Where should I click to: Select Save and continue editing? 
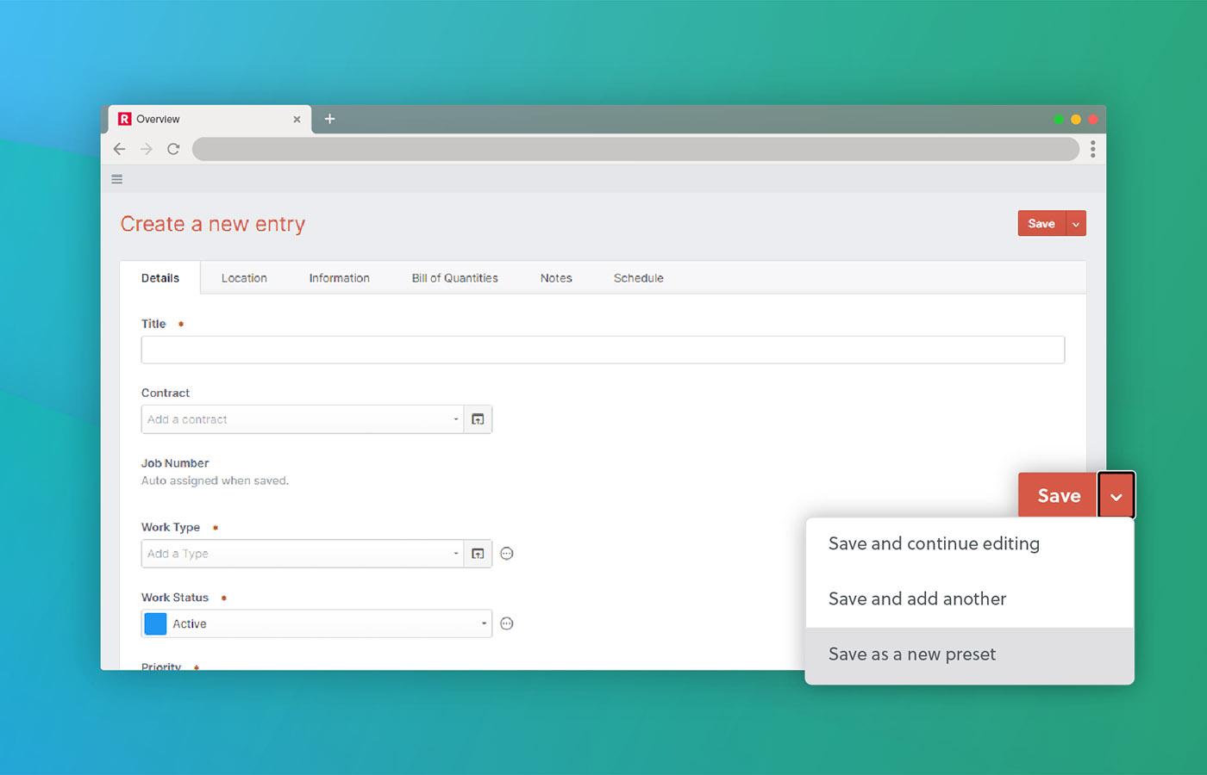[x=934, y=543]
